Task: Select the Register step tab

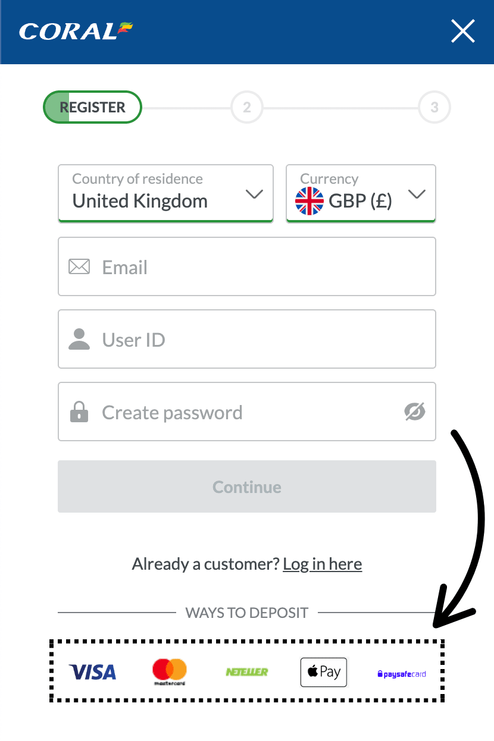Action: [x=93, y=108]
